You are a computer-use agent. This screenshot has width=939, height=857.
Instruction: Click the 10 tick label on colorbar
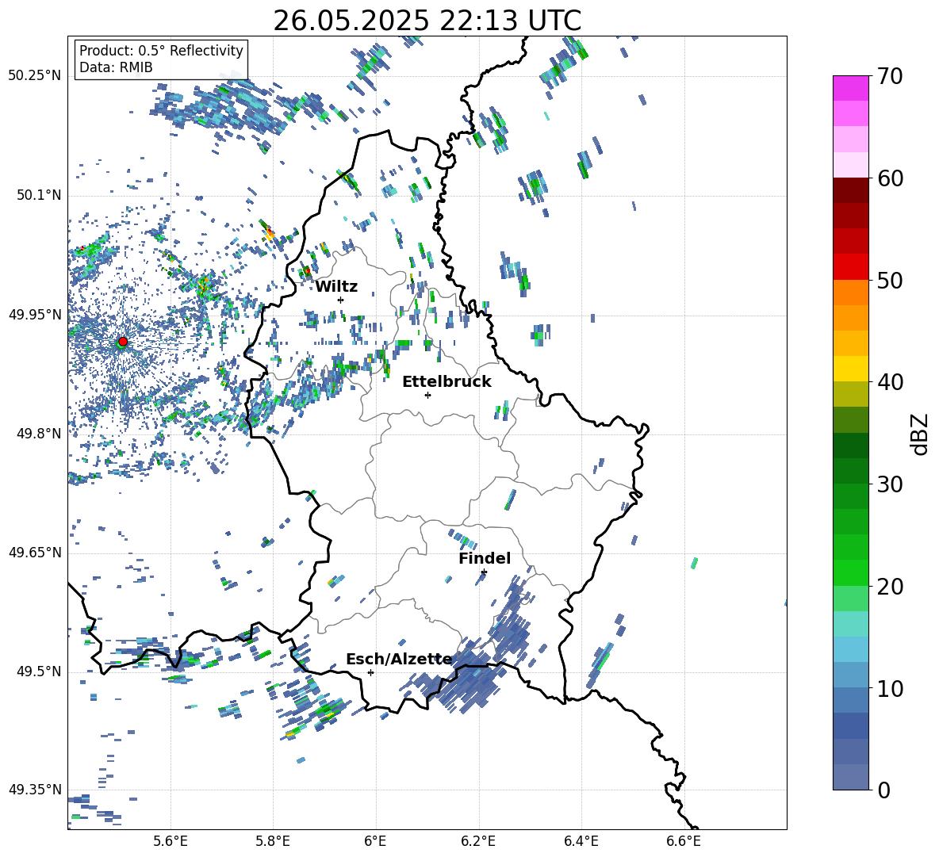(890, 688)
